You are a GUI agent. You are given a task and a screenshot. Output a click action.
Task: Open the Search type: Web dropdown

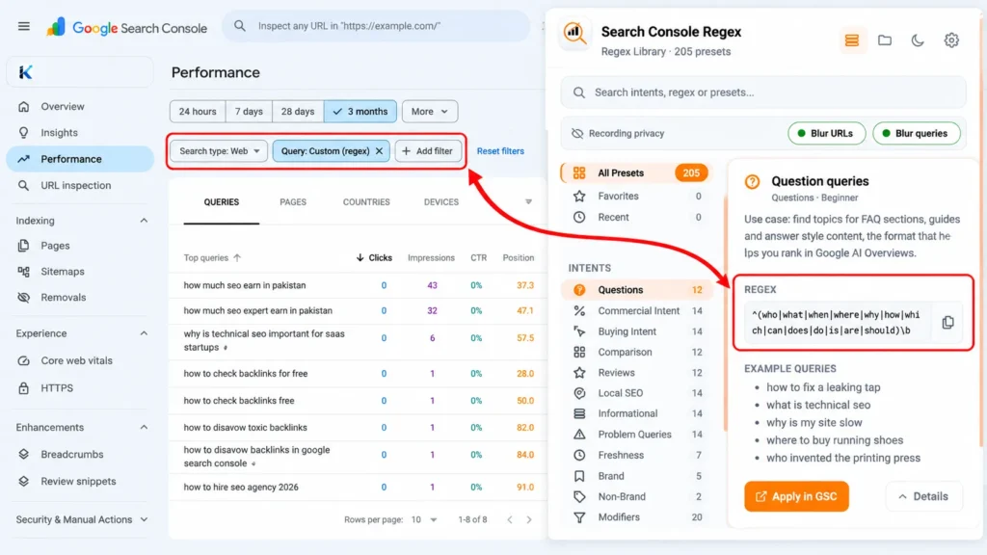pyautogui.click(x=219, y=151)
